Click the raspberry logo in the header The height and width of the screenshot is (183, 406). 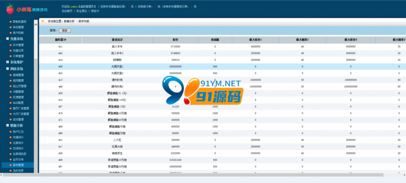click(10, 9)
